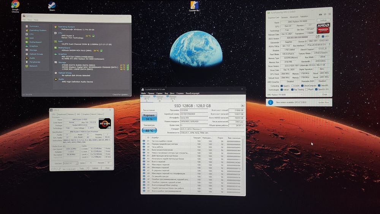This screenshot has height=214, width=380.
Task: Open Tools dropdown arrow in CPU-Z
Action: coord(87,168)
